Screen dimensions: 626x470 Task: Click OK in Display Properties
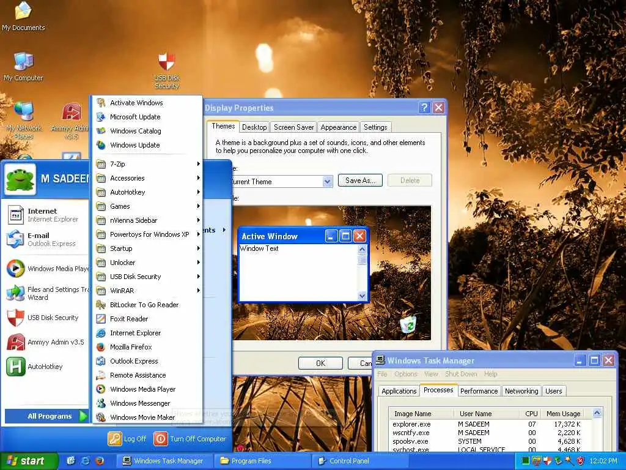point(320,364)
